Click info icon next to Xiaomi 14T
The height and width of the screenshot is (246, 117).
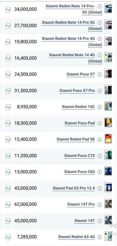pyautogui.click(x=99, y=221)
